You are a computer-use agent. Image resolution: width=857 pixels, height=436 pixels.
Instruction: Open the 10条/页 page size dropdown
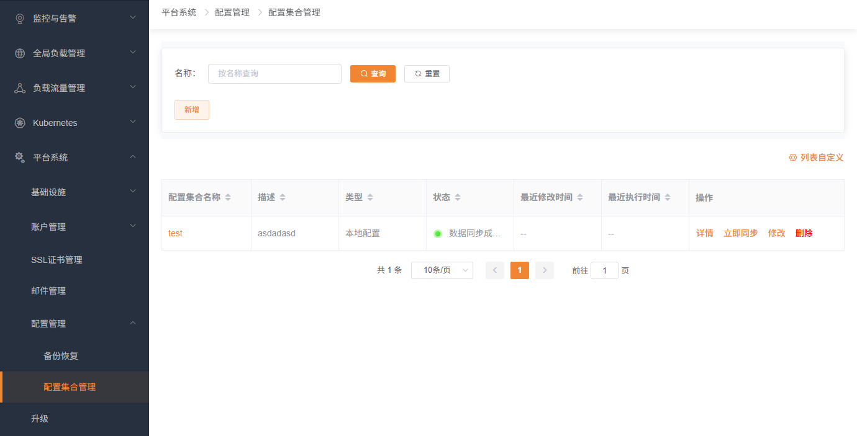pos(442,270)
